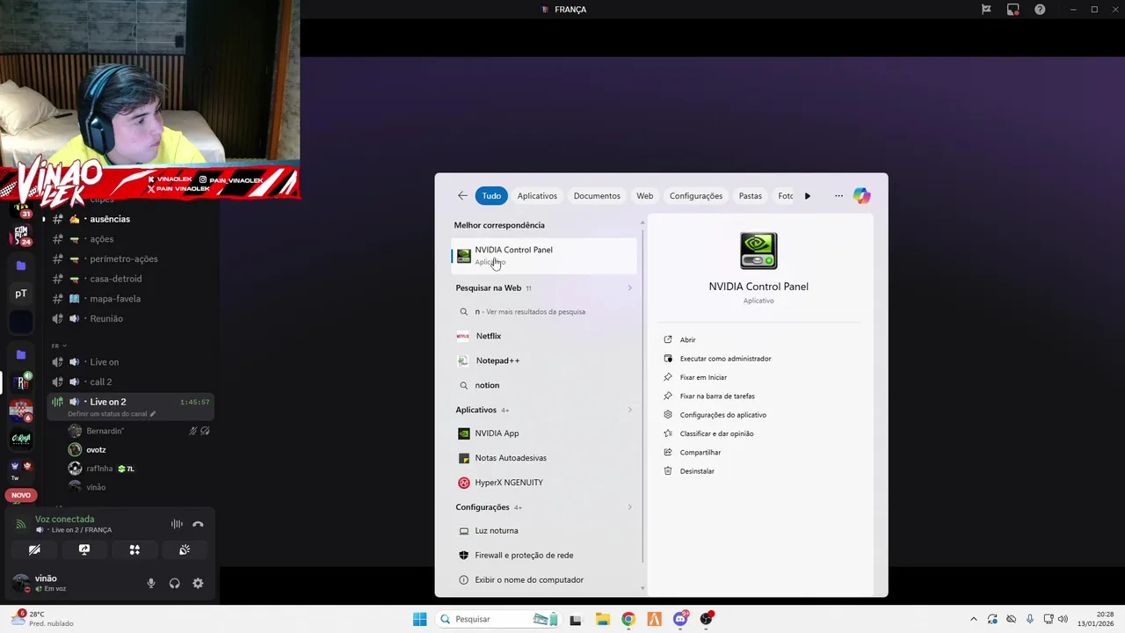Click Fixar em Iniciar

703,377
